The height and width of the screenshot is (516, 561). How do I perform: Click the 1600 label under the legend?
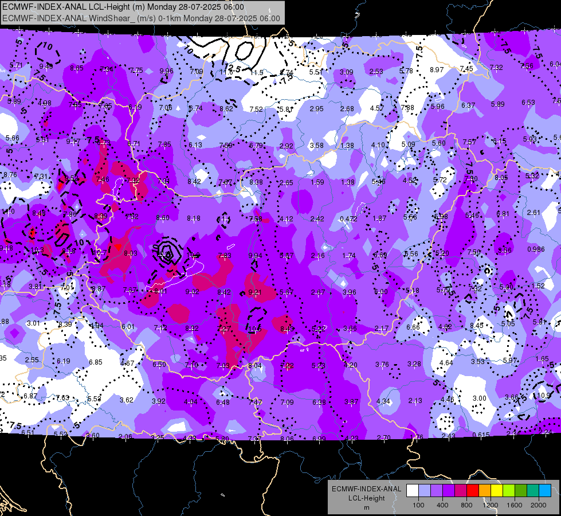point(514,505)
